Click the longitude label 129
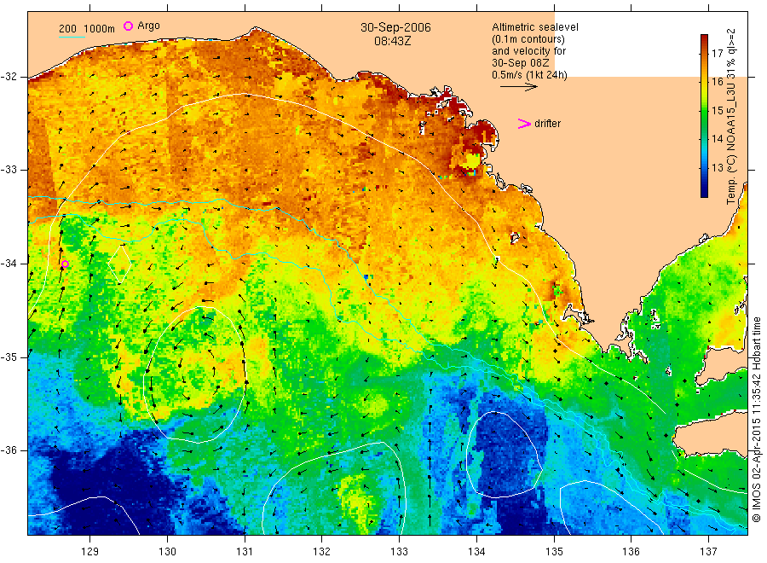 click(90, 551)
